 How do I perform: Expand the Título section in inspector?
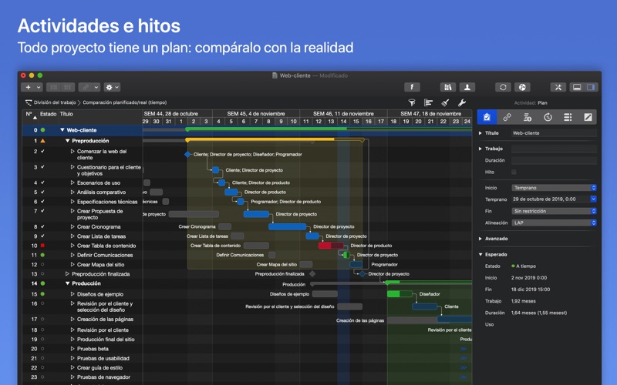480,133
